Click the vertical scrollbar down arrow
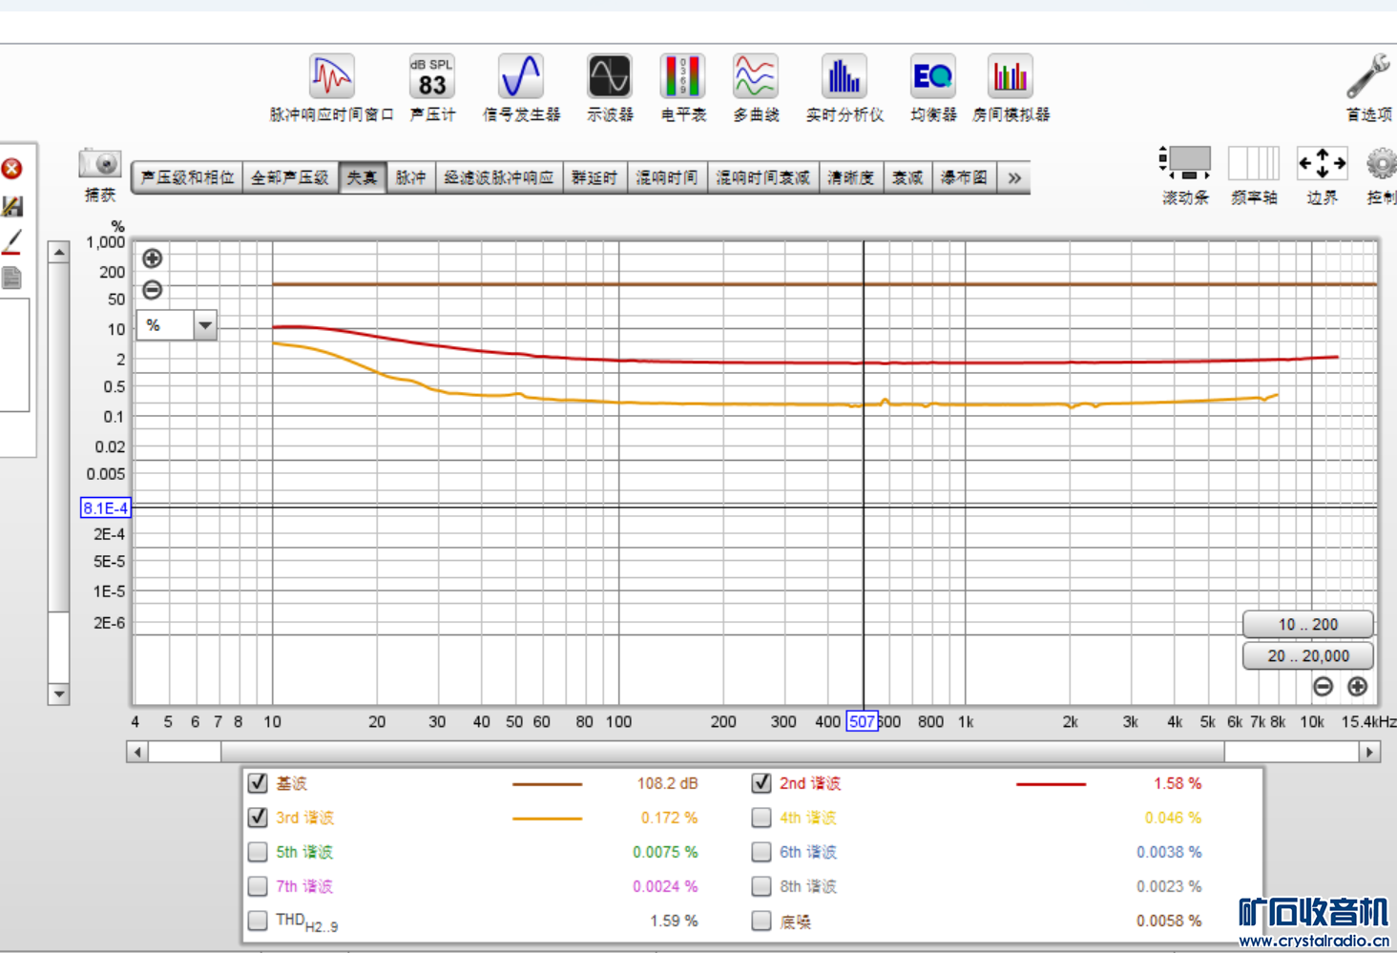 [x=59, y=694]
